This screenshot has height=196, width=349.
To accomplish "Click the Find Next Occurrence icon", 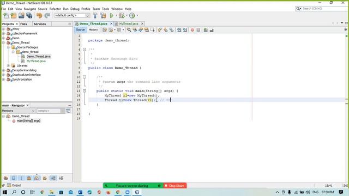I will point(141,30).
